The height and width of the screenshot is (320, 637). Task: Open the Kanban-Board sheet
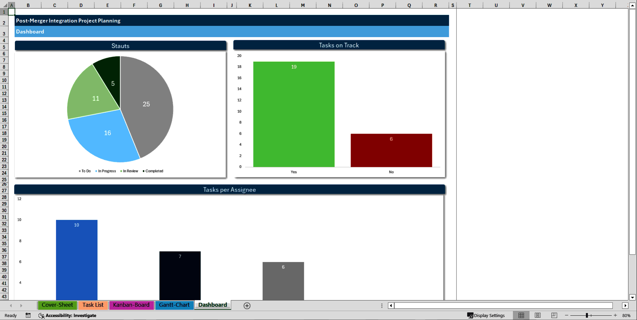coord(131,305)
